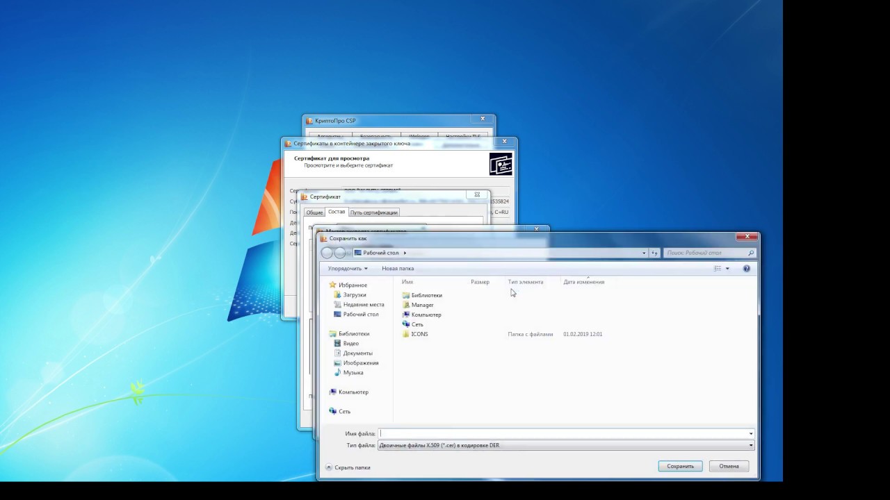Screen dimensions: 890x500
Task: Switch to the Состав tab in Сертификат window
Action: (x=336, y=212)
